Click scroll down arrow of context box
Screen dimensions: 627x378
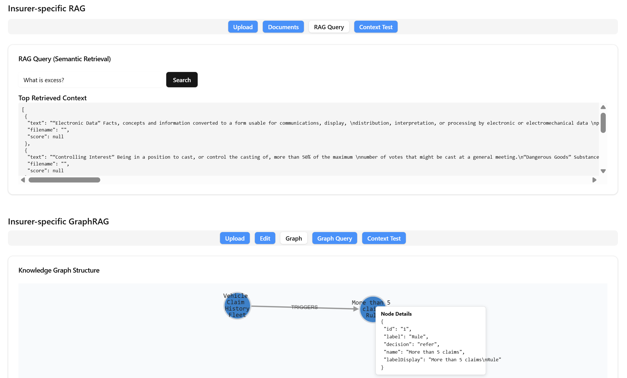click(x=603, y=171)
